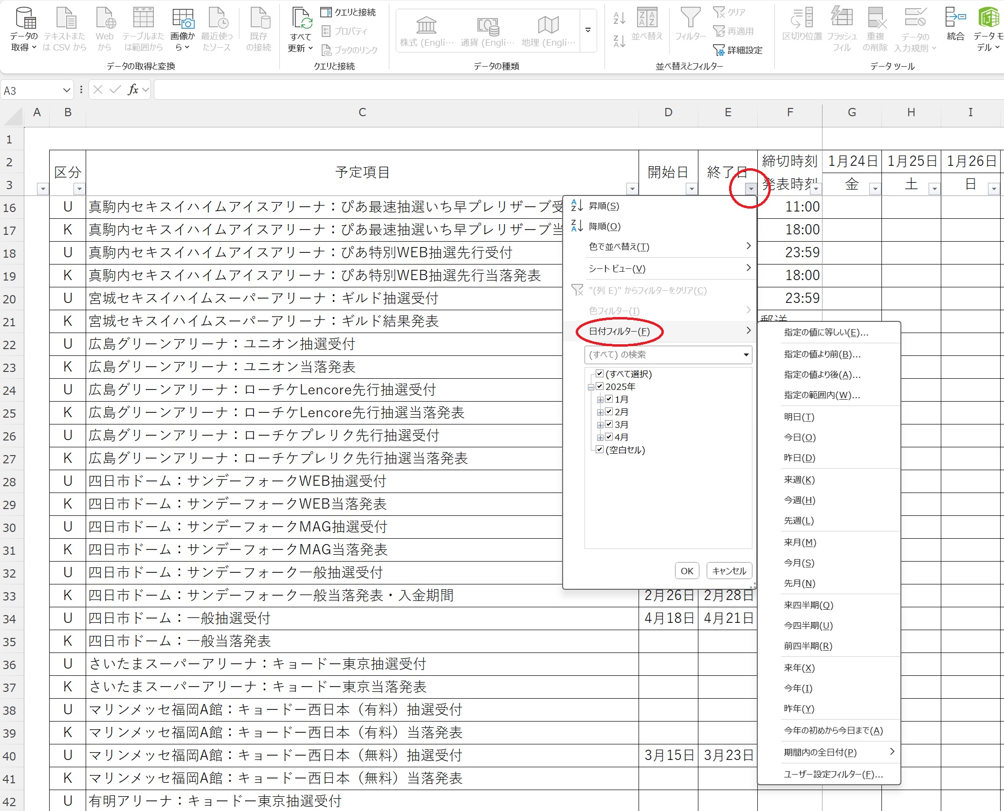The height and width of the screenshot is (811, 1004).
Task: Toggle the (すべて選択) checkbox
Action: point(600,374)
